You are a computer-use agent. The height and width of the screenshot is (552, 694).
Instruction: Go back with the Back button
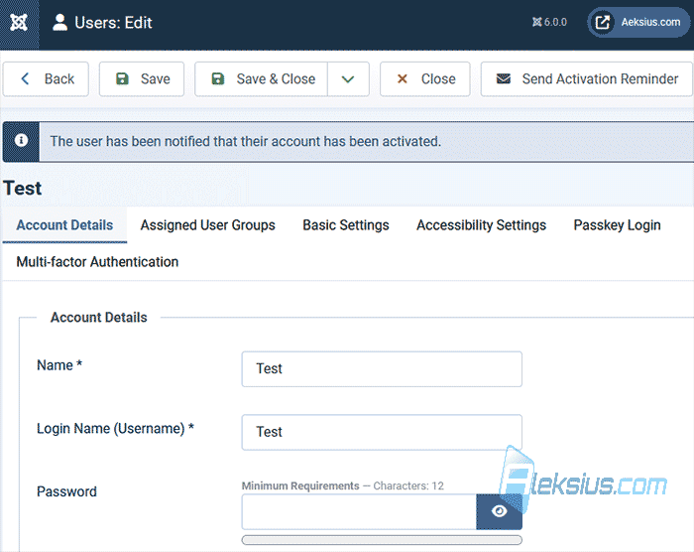(x=46, y=78)
